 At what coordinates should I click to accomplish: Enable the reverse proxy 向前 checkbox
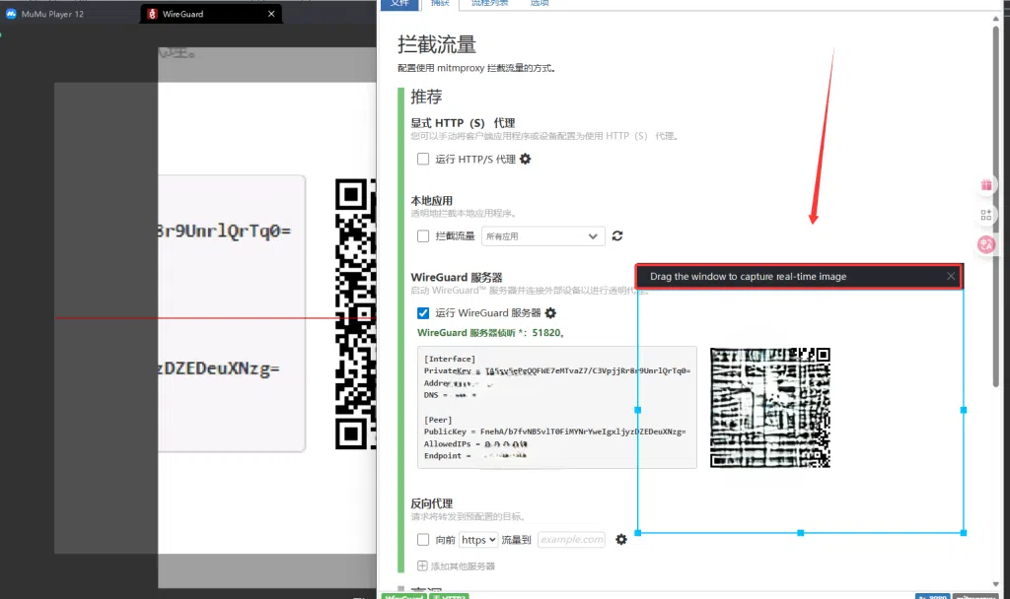(x=423, y=540)
